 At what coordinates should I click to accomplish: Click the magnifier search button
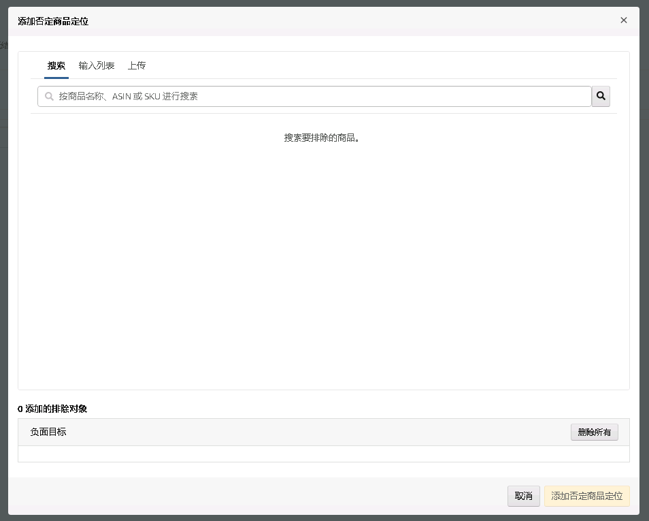coord(601,96)
